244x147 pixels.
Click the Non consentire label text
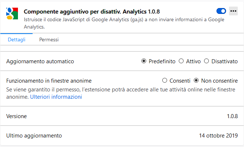point(219,81)
